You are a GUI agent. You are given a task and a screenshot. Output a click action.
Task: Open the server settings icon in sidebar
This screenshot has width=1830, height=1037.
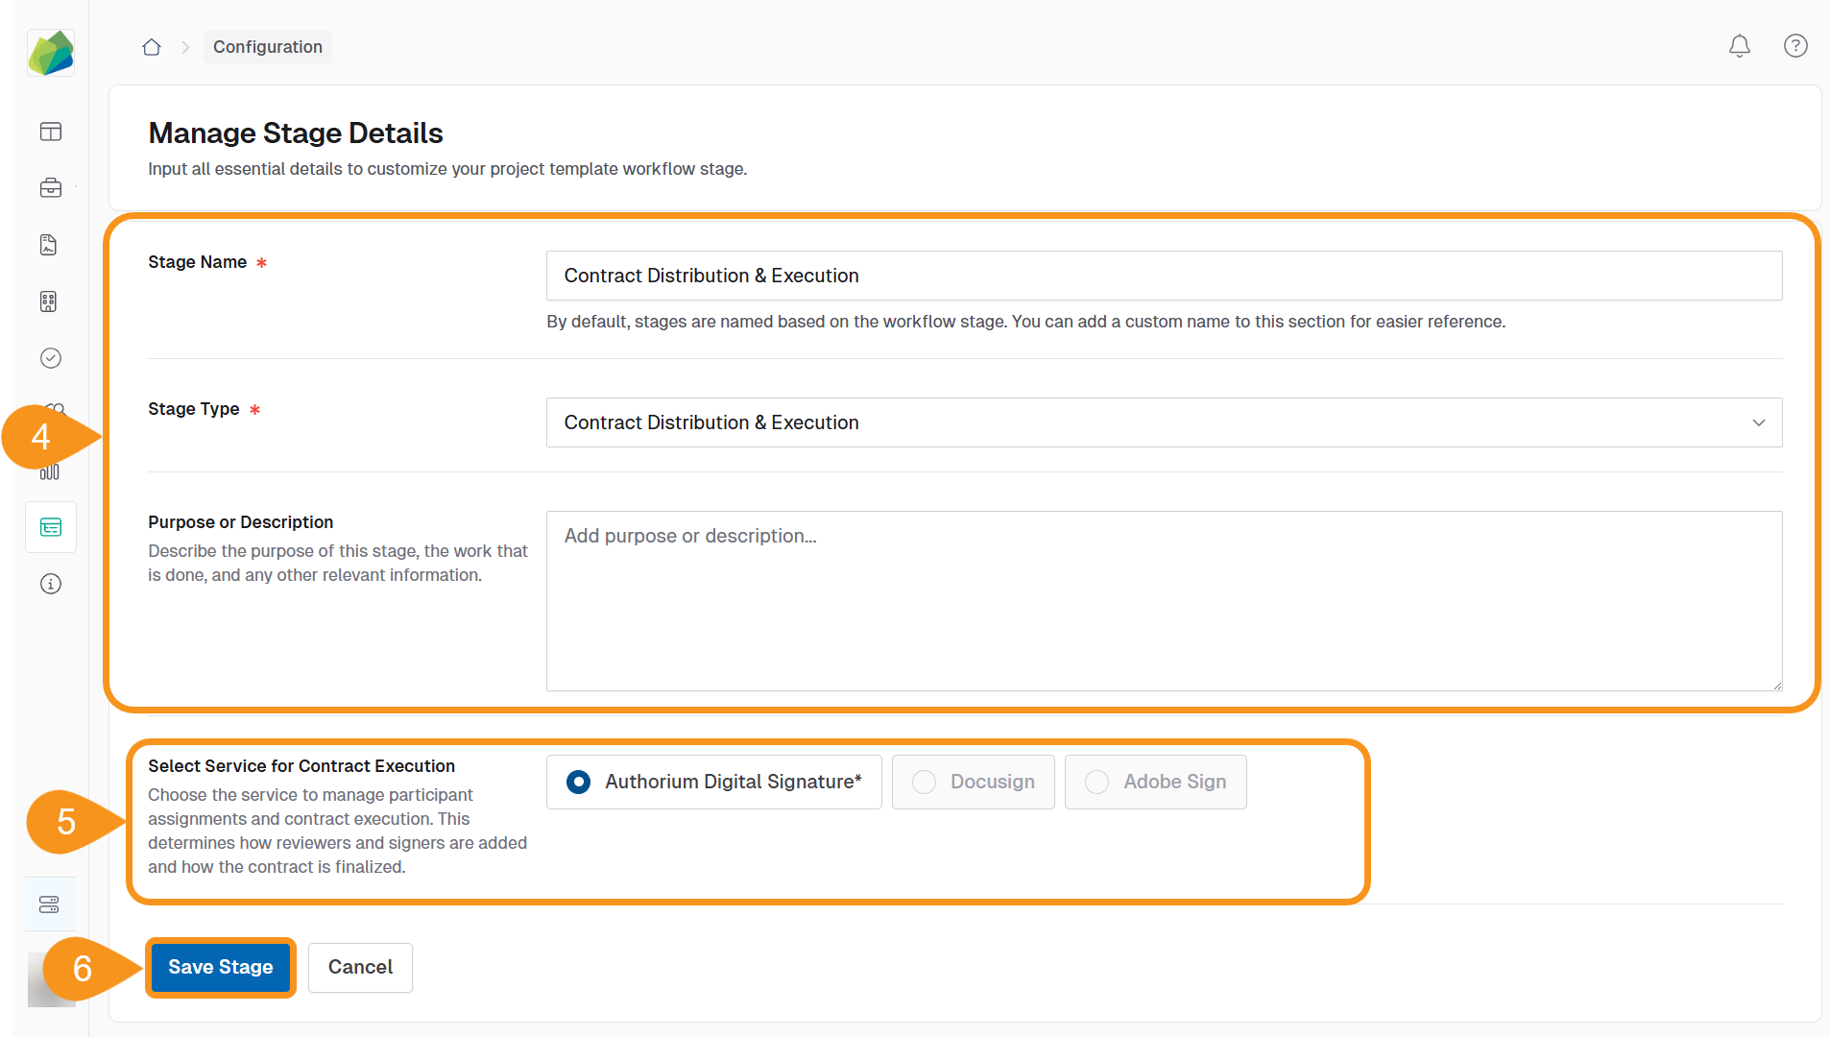pyautogui.click(x=49, y=904)
